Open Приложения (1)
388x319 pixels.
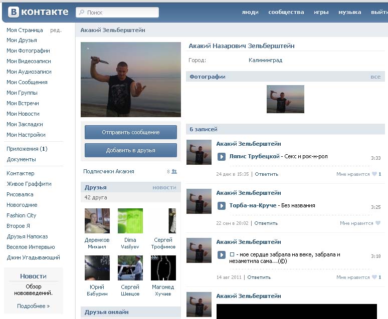coord(27,149)
